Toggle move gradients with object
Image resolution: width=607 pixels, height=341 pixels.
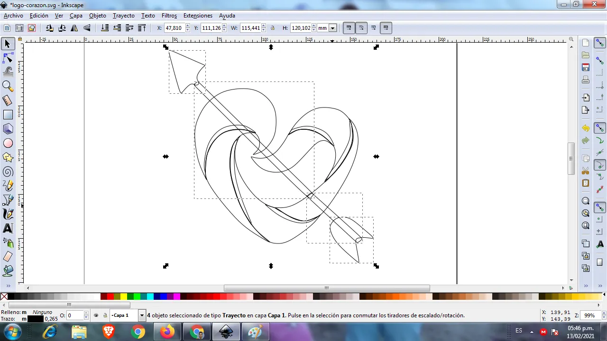373,28
